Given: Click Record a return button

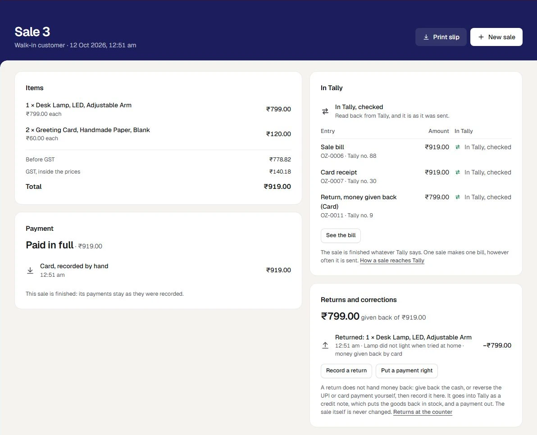Looking at the screenshot, I should (346, 371).
